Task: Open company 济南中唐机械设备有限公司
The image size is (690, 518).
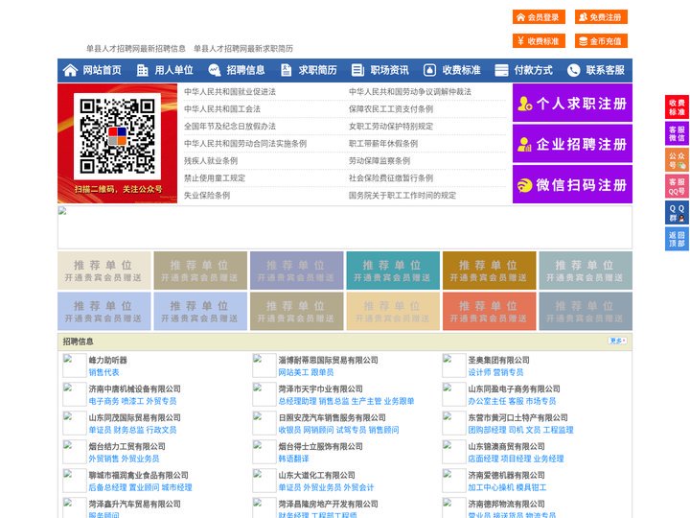Action: (135, 388)
